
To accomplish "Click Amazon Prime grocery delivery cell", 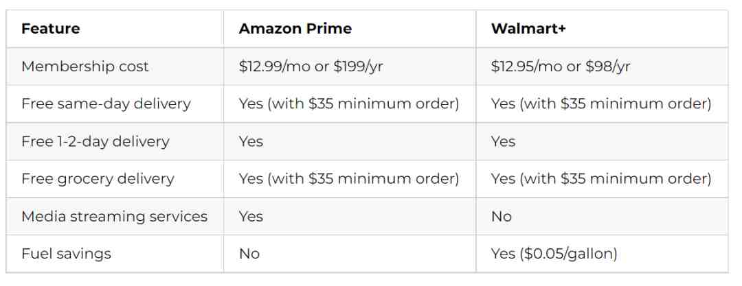I will click(349, 179).
